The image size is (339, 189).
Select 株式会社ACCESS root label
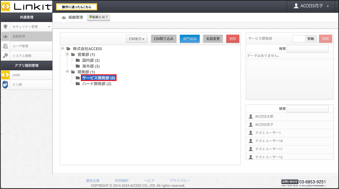87,49
